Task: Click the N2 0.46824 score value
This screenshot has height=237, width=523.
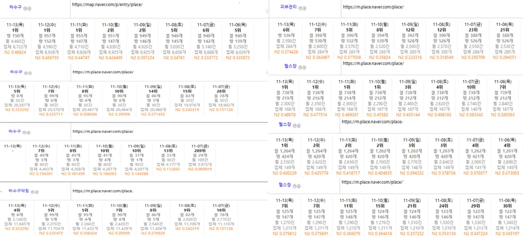Action: click(x=14, y=52)
